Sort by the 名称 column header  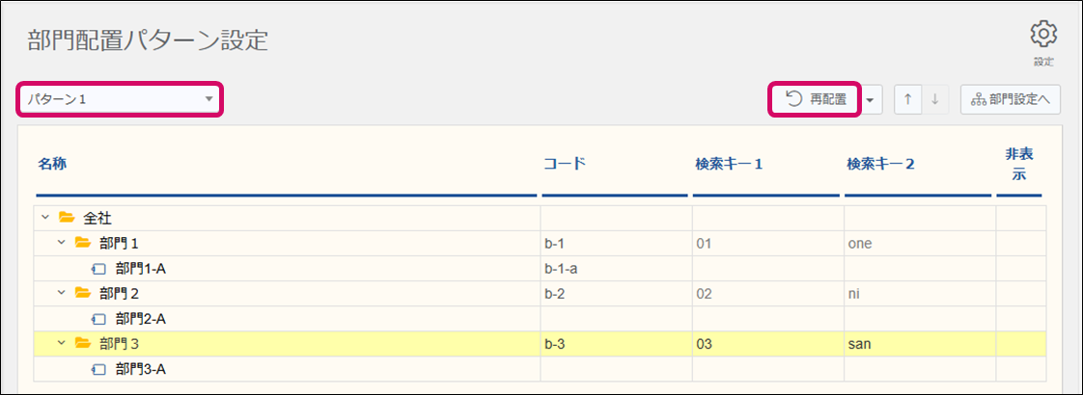[52, 164]
